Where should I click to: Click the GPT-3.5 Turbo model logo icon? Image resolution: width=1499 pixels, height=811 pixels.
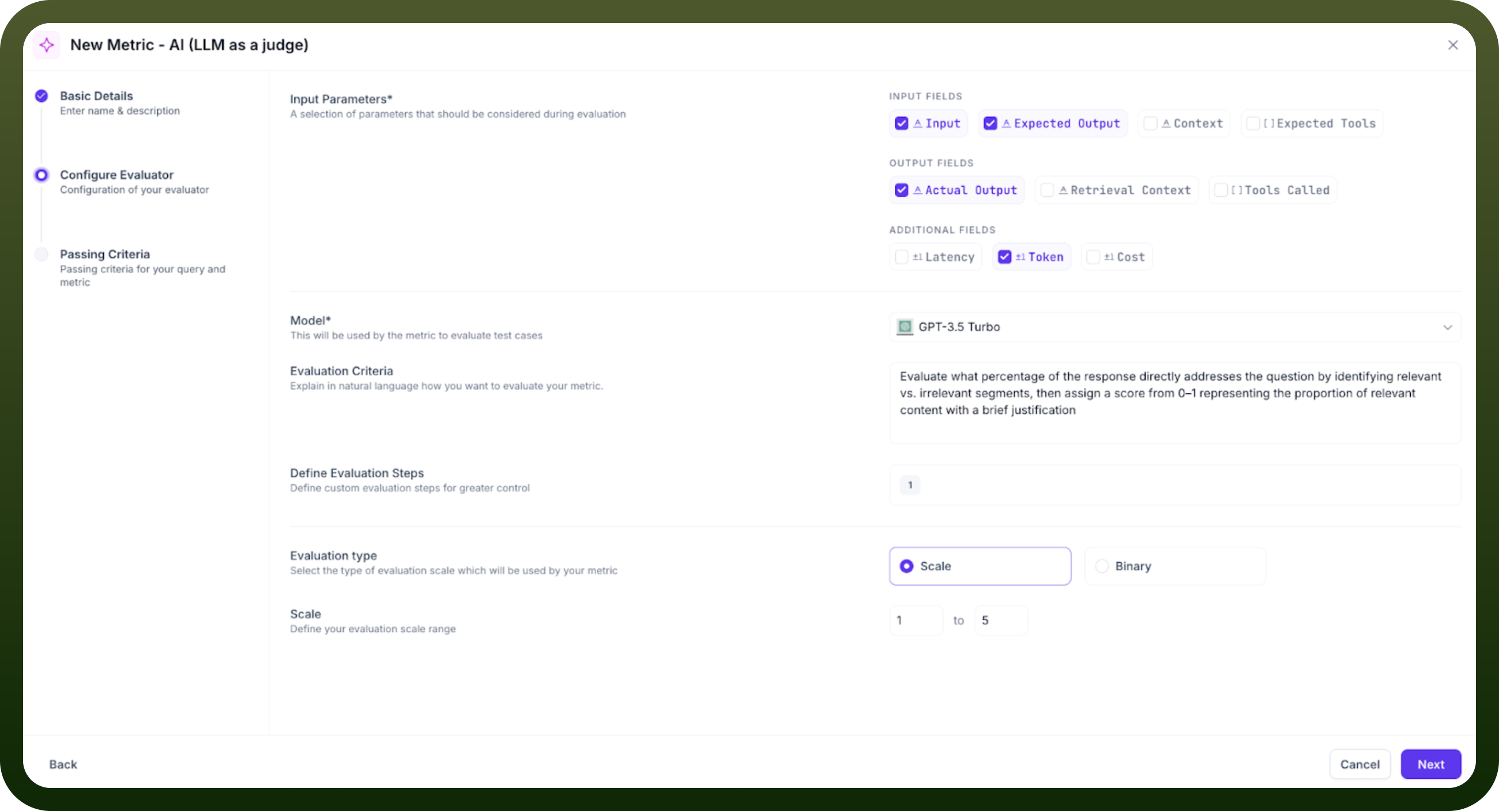(x=904, y=327)
